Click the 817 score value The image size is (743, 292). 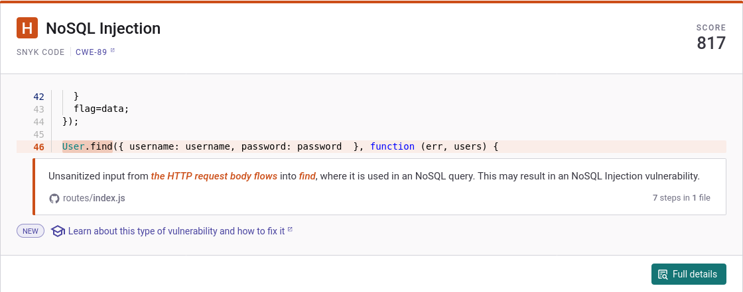pos(710,44)
